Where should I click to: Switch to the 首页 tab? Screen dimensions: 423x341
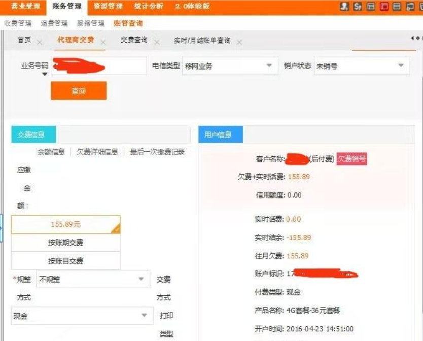24,40
